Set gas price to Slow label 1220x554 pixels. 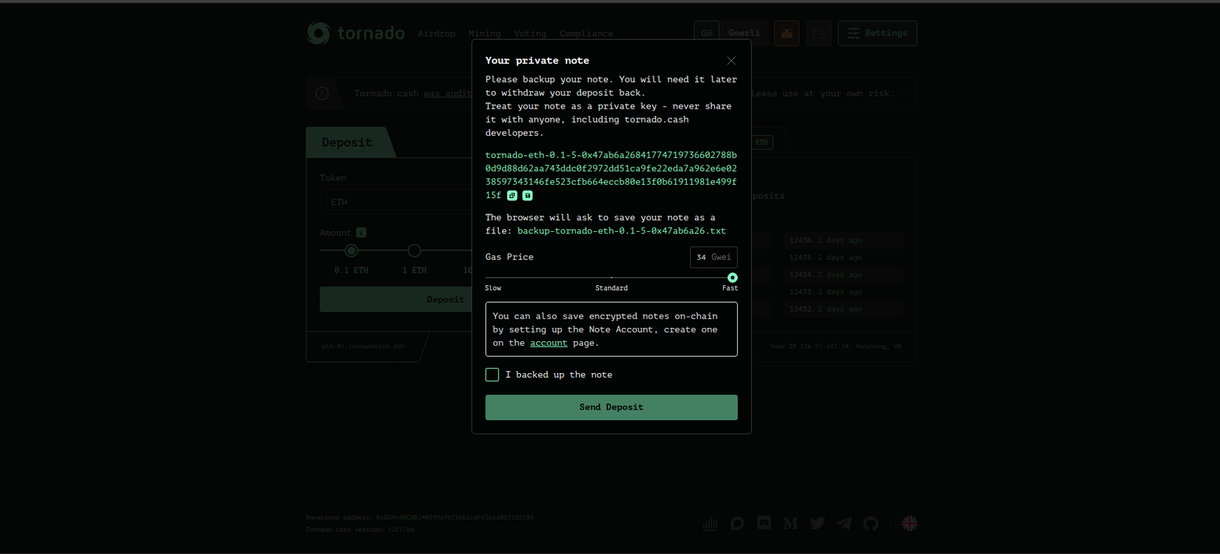(x=493, y=288)
